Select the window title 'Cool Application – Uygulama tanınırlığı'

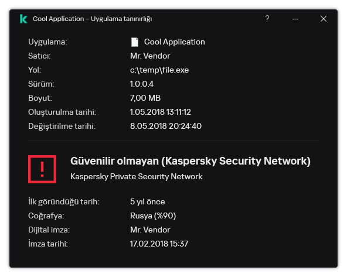pyautogui.click(x=92, y=19)
